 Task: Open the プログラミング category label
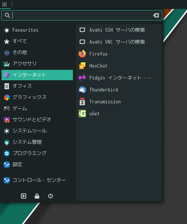pyautogui.click(x=30, y=153)
